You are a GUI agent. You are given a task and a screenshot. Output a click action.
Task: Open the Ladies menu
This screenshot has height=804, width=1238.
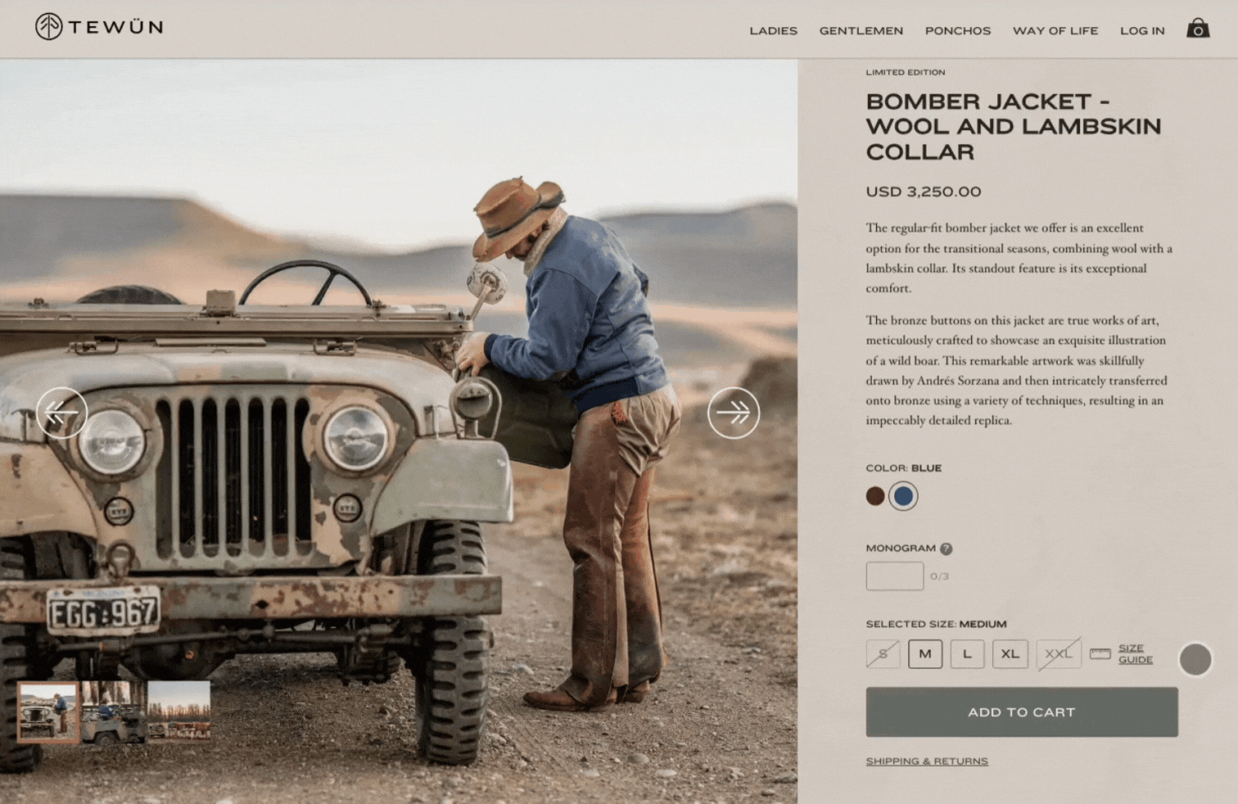point(773,31)
